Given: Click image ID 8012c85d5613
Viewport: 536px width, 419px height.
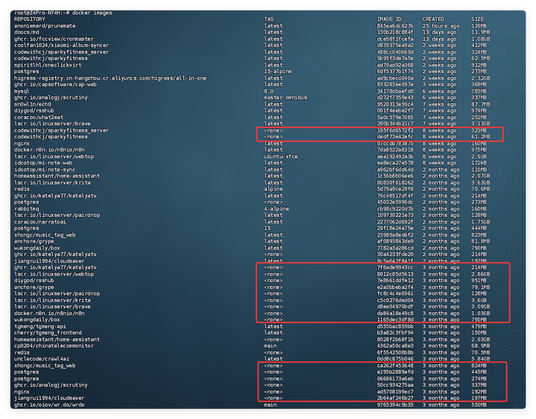Looking at the screenshot, I should tap(395, 274).
